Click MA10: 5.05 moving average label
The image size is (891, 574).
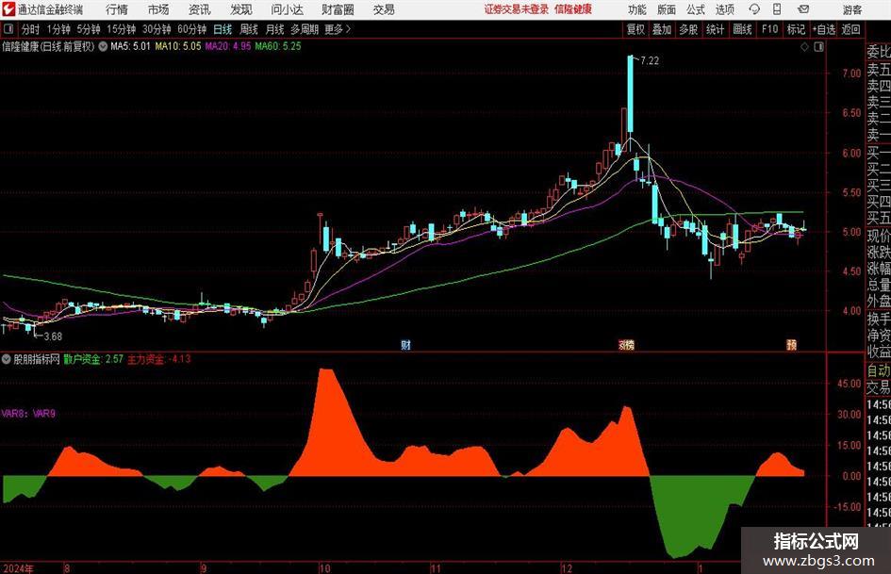(178, 46)
